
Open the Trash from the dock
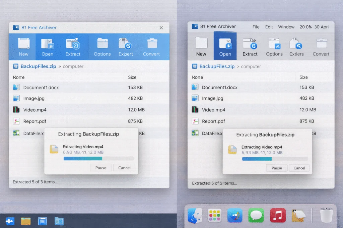(x=327, y=215)
